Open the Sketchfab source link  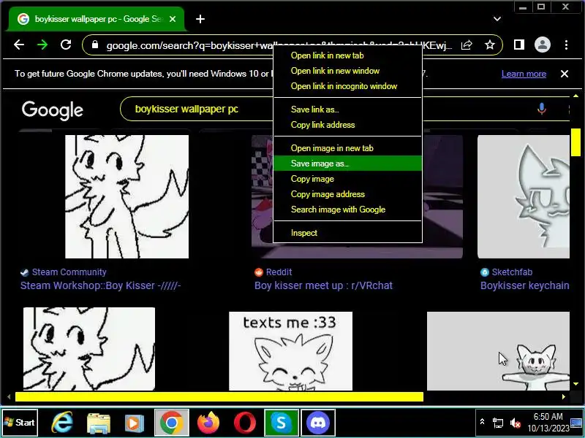coord(512,272)
